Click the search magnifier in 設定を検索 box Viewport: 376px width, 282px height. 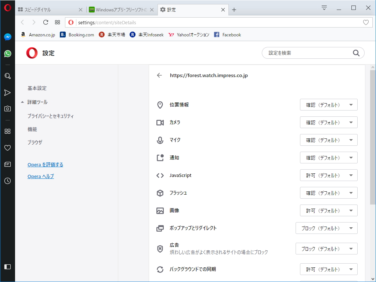(356, 53)
